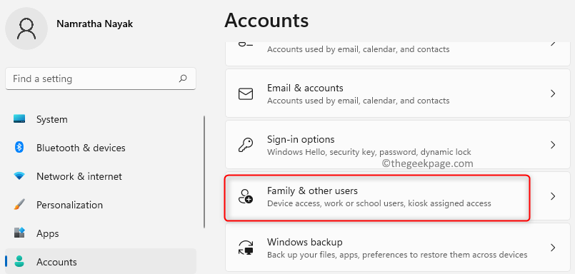This screenshot has height=274, width=575.
Task: Click the user profile avatar icon
Action: pos(26,29)
